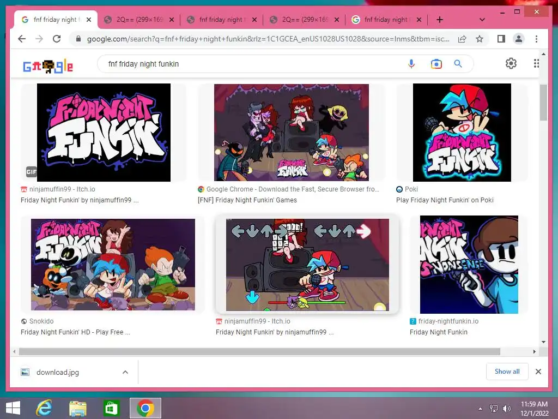Show hidden system tray icons
Image resolution: width=558 pixels, height=419 pixels.
coord(480,409)
